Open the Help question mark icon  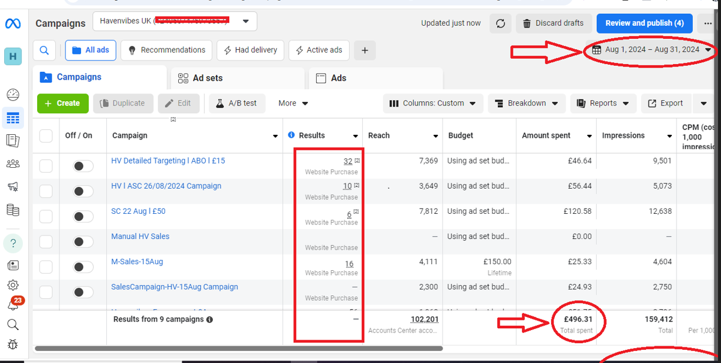click(13, 243)
